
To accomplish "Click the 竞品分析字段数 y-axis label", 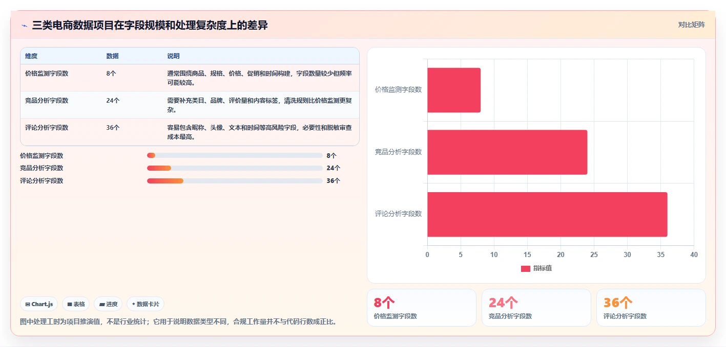I will 399,152.
